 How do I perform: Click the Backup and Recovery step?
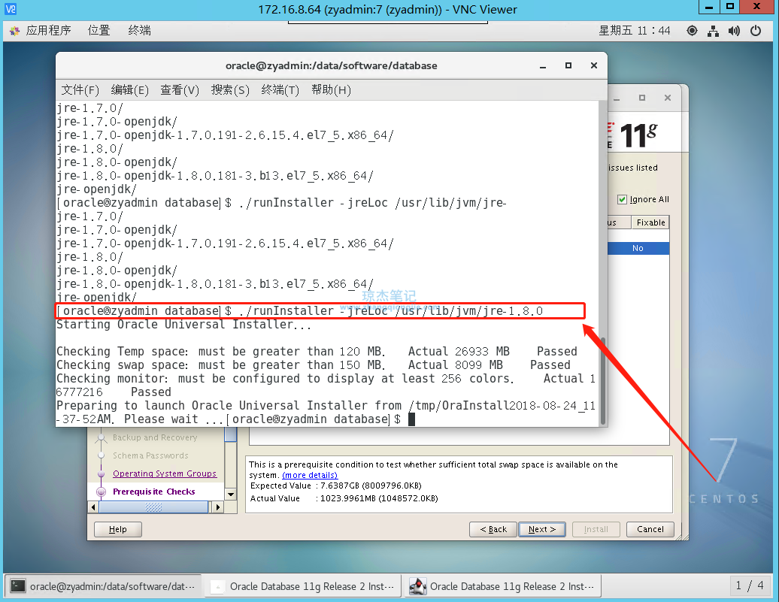tap(154, 437)
